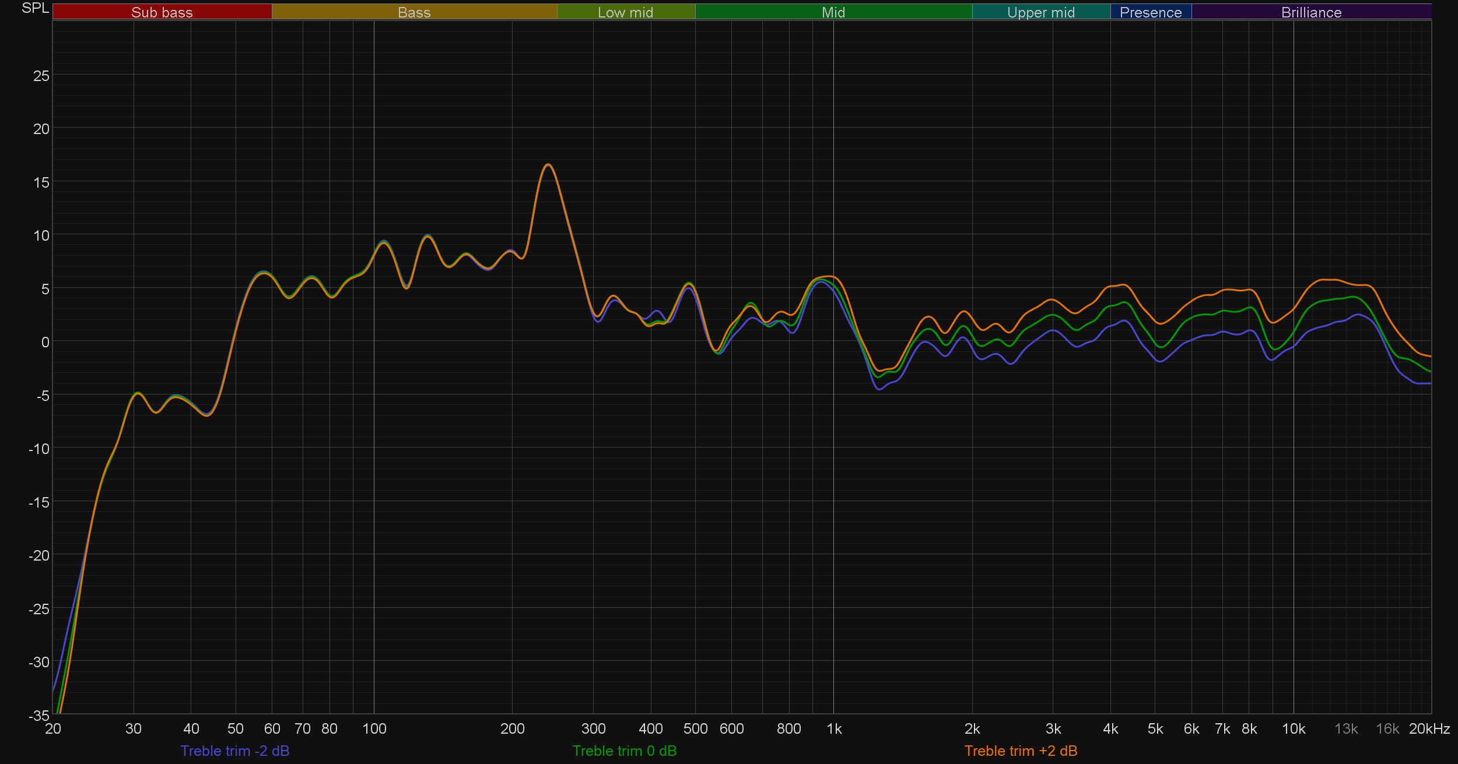Toggle the Treble trim 0 dB legend entry
This screenshot has width=1458, height=764.
pos(624,751)
